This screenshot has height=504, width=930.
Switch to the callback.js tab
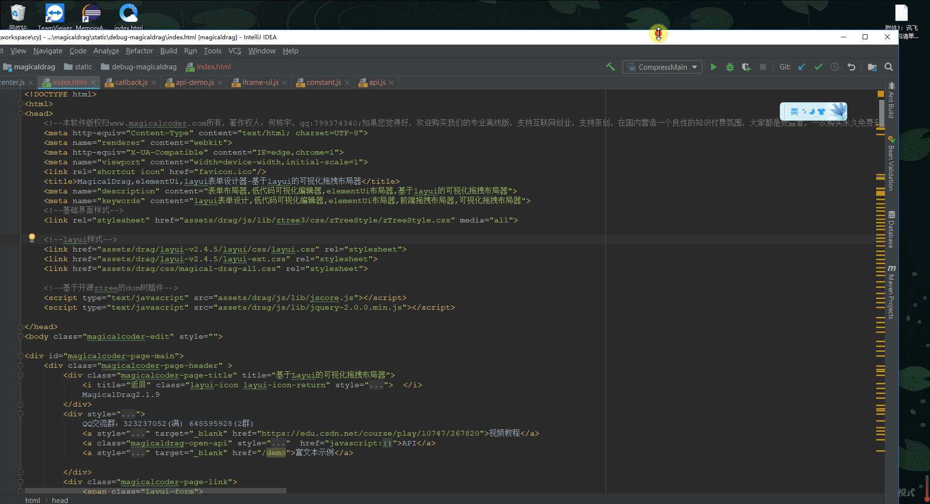click(x=131, y=82)
